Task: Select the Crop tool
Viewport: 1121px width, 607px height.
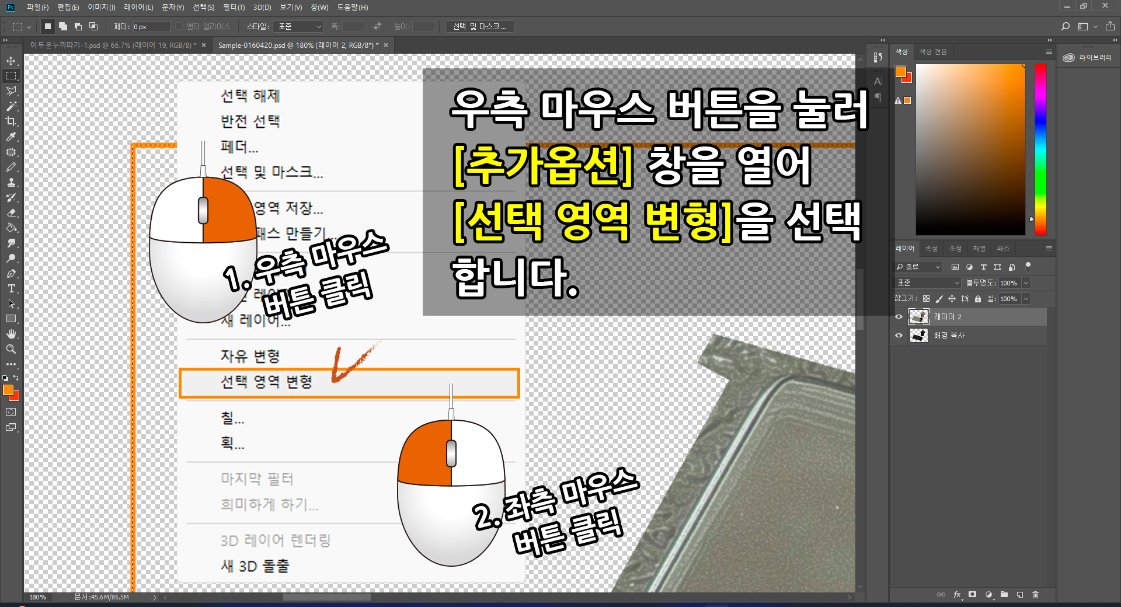Action: coord(11,121)
